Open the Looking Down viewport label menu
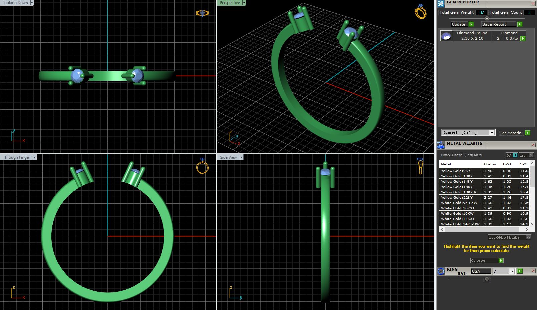The height and width of the screenshot is (310, 537). pos(32,3)
